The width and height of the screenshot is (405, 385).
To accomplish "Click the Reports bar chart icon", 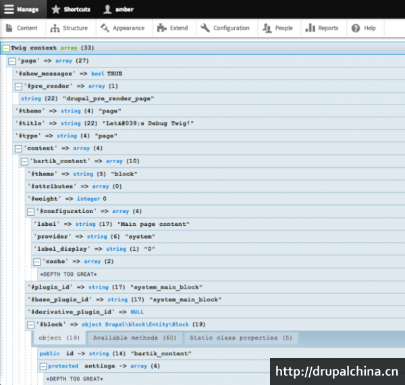I will click(x=310, y=28).
